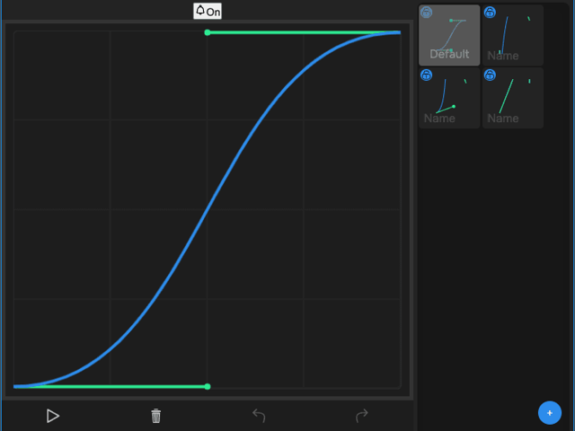This screenshot has height=431, width=575.
Task: Click the upper green control handle dot
Action: [x=208, y=32]
